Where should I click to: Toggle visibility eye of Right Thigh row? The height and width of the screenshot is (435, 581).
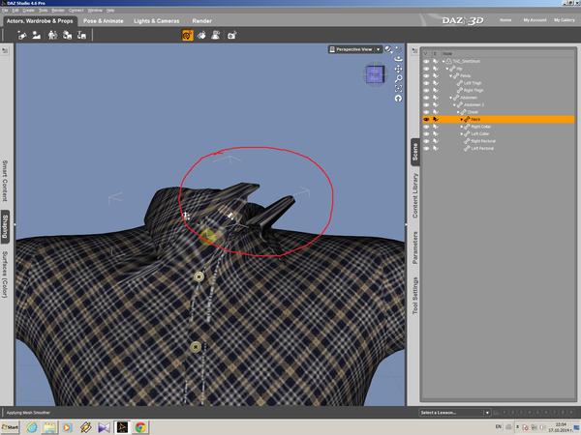[426, 90]
